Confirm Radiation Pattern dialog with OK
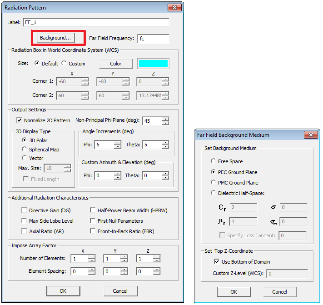 point(63,291)
